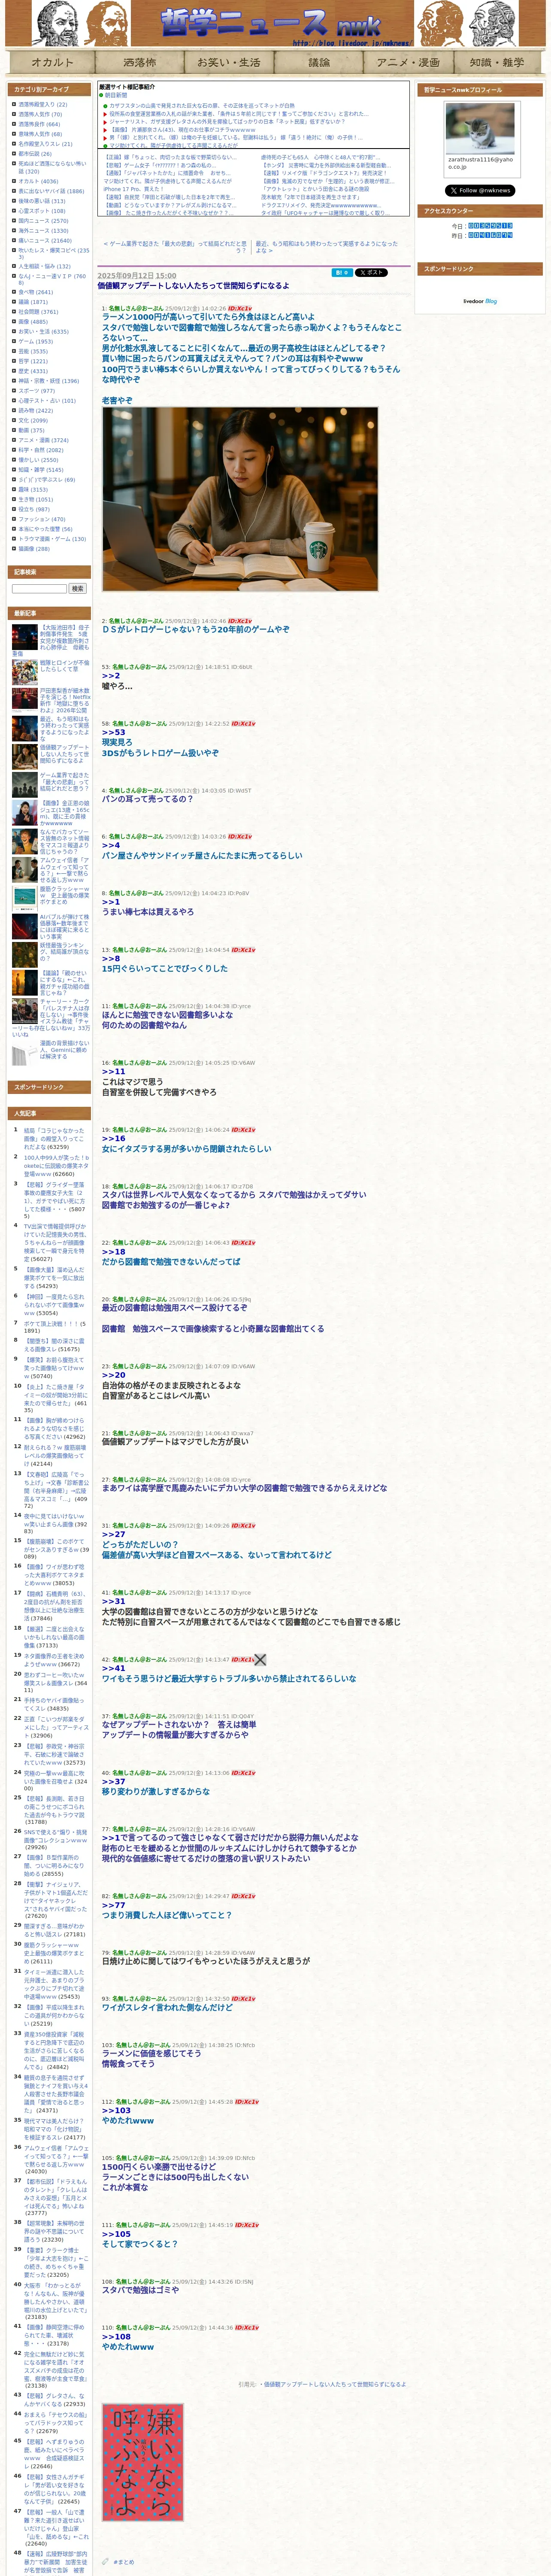
Task: Open the オカルト navigation tab
Action: point(52,62)
